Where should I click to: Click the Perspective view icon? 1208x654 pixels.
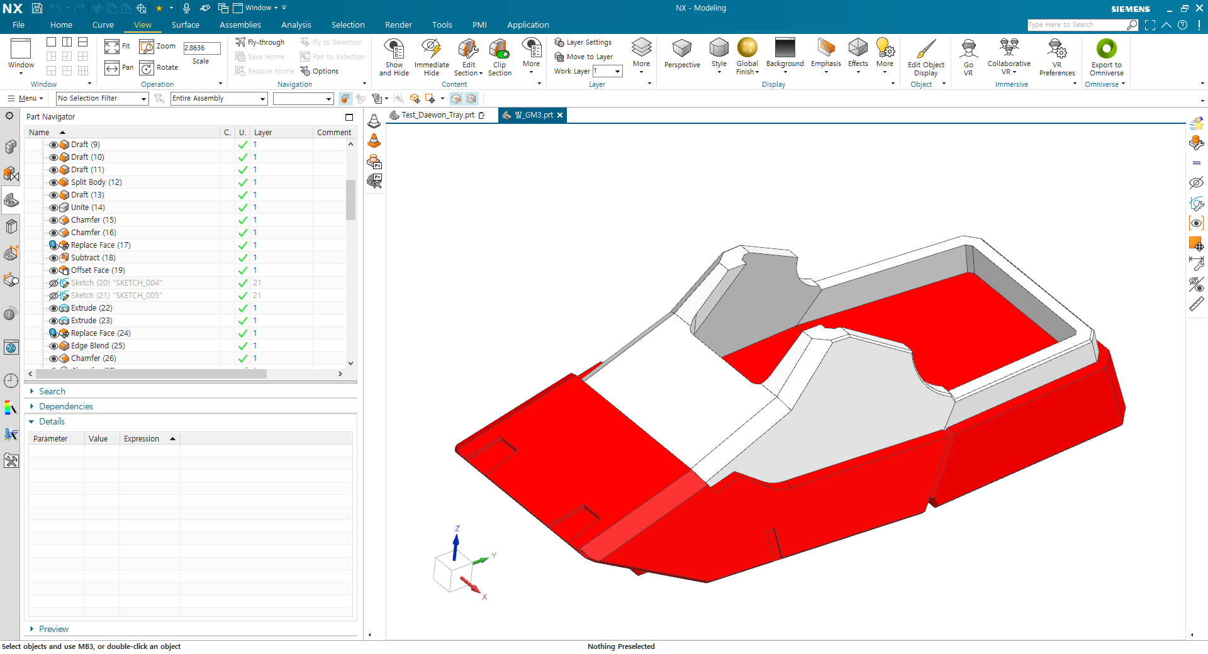pos(681,50)
